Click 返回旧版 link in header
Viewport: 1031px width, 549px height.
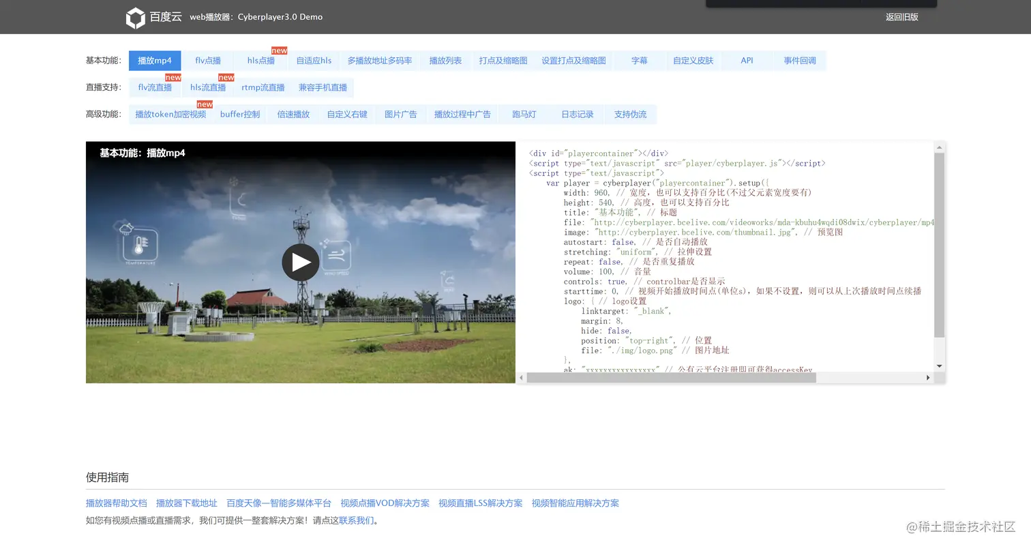click(x=901, y=17)
